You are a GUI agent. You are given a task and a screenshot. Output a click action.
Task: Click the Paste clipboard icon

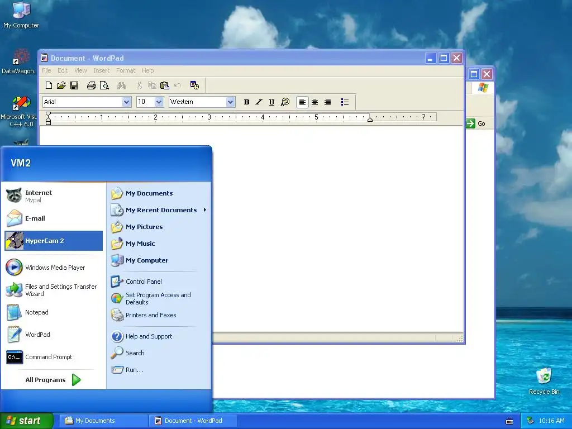tap(165, 85)
